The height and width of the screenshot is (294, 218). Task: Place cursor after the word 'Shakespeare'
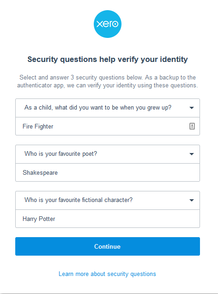[58, 172]
